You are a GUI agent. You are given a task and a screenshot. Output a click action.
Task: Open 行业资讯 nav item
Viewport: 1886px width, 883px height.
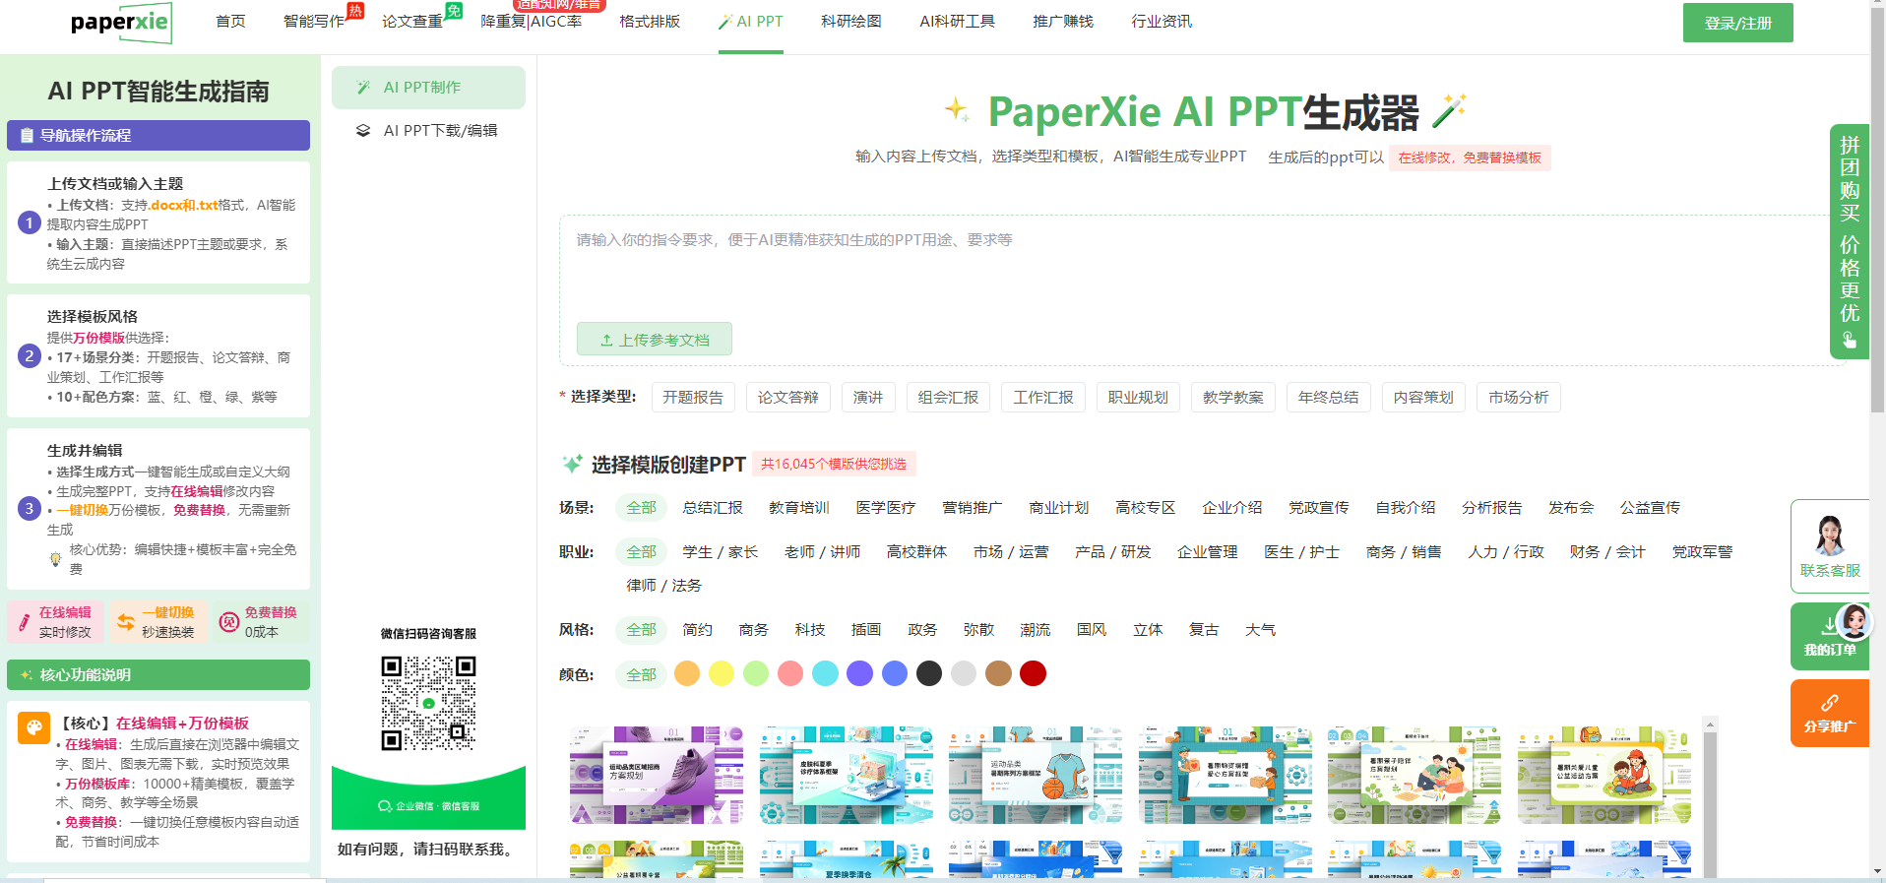pyautogui.click(x=1162, y=22)
